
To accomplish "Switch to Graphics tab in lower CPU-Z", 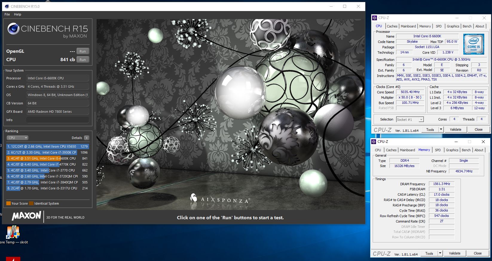I will tap(452, 150).
